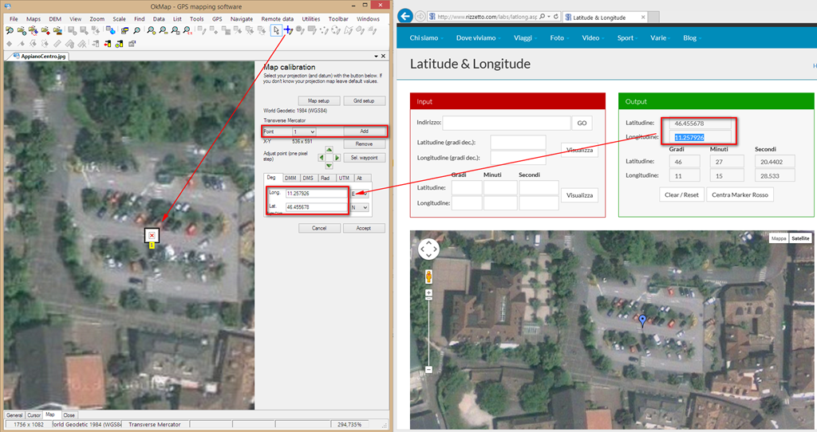Switch to the DMM coordinate tab
This screenshot has height=432, width=817.
pyautogui.click(x=290, y=178)
